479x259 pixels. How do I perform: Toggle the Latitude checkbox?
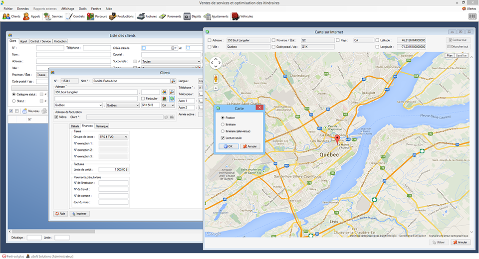point(377,40)
